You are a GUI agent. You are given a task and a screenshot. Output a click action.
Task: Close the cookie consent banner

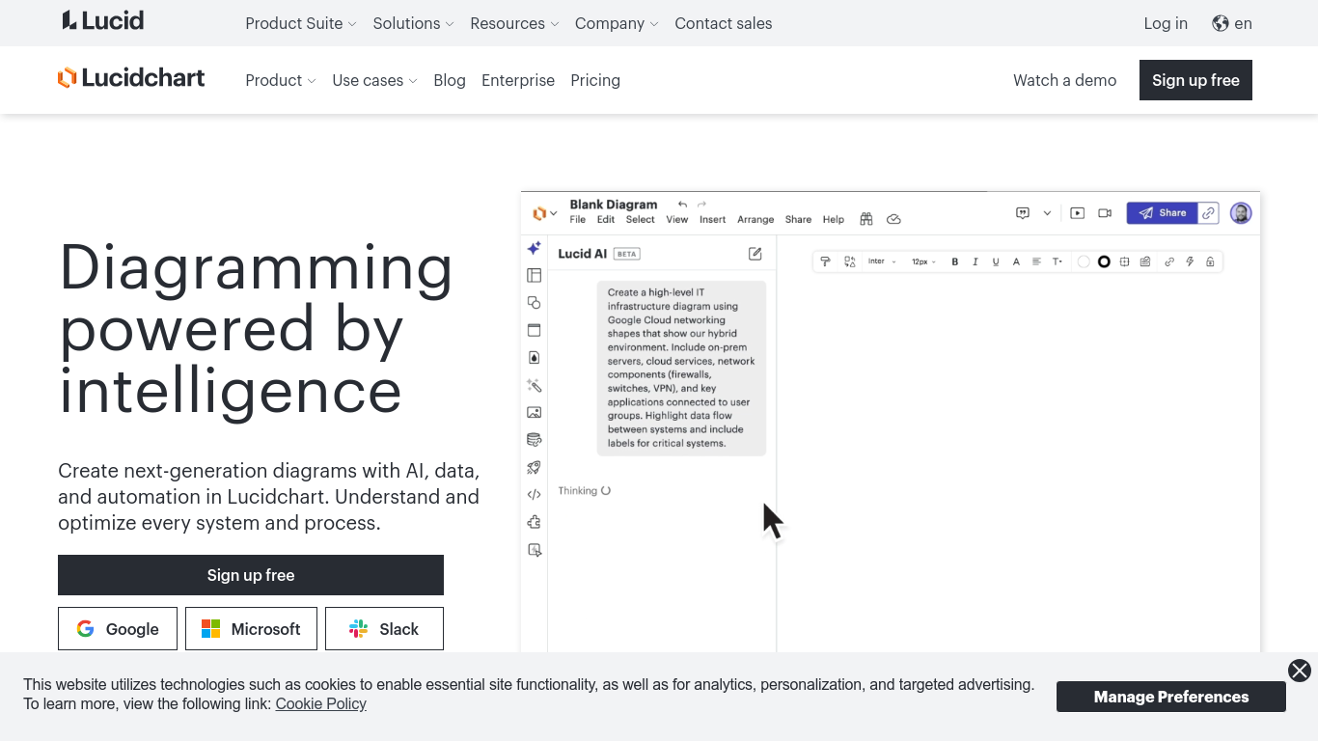[1300, 671]
